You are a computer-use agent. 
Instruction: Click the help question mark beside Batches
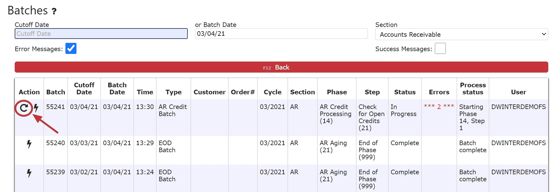(x=54, y=11)
